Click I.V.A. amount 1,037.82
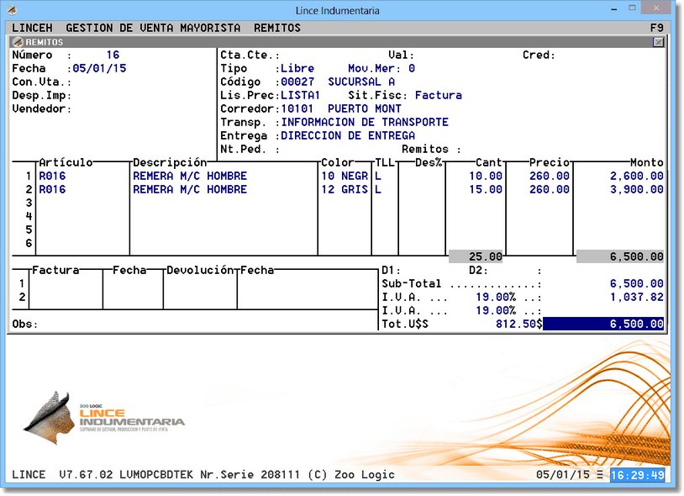Image resolution: width=684 pixels, height=496 pixels. [637, 298]
